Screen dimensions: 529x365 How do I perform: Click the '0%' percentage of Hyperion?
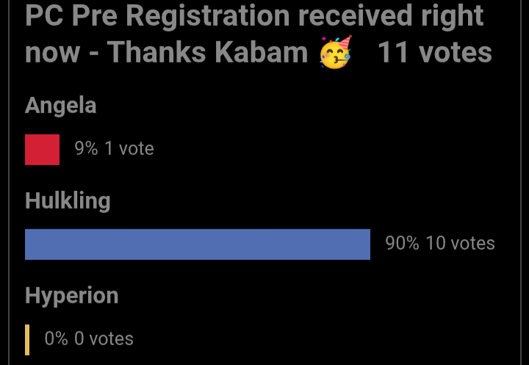pos(57,339)
